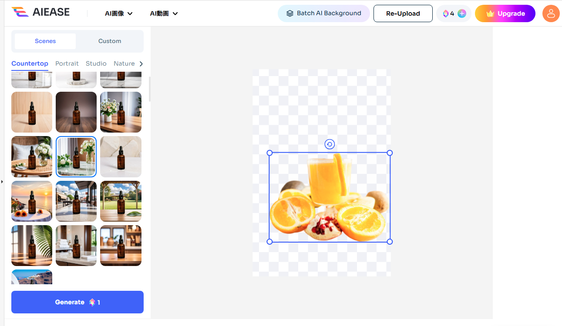
Task: Click the bottom-right resize handle of image
Action: pyautogui.click(x=390, y=242)
